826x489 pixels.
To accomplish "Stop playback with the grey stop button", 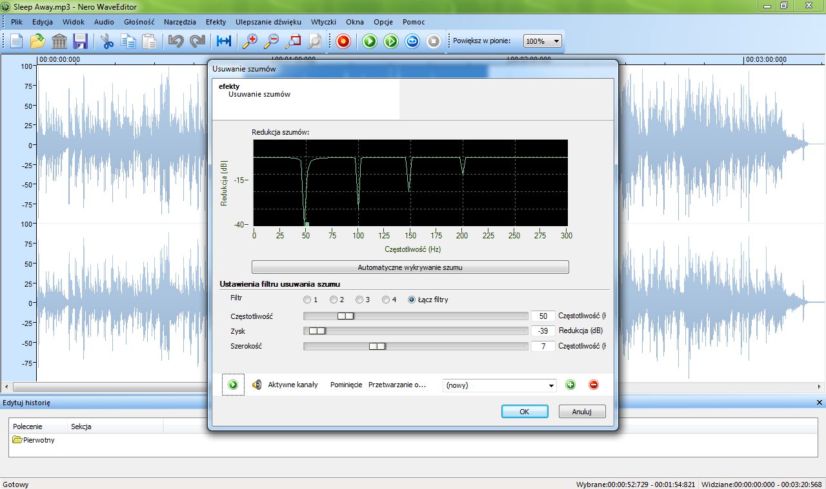I will [x=434, y=41].
